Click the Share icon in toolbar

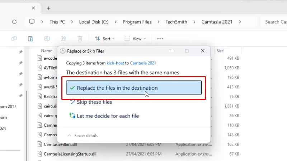pyautogui.click(x=63, y=39)
